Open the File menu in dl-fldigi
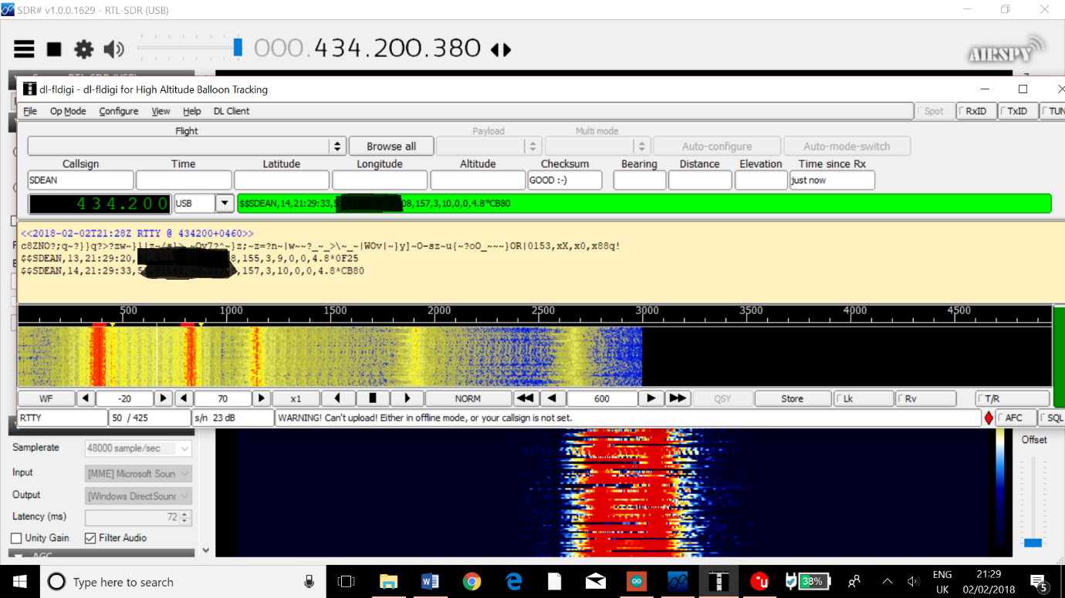The width and height of the screenshot is (1065, 598). click(x=30, y=111)
